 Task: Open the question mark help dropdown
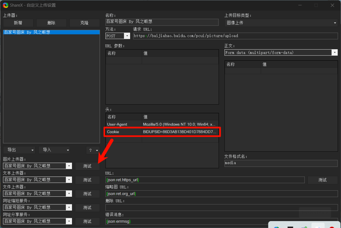93,150
